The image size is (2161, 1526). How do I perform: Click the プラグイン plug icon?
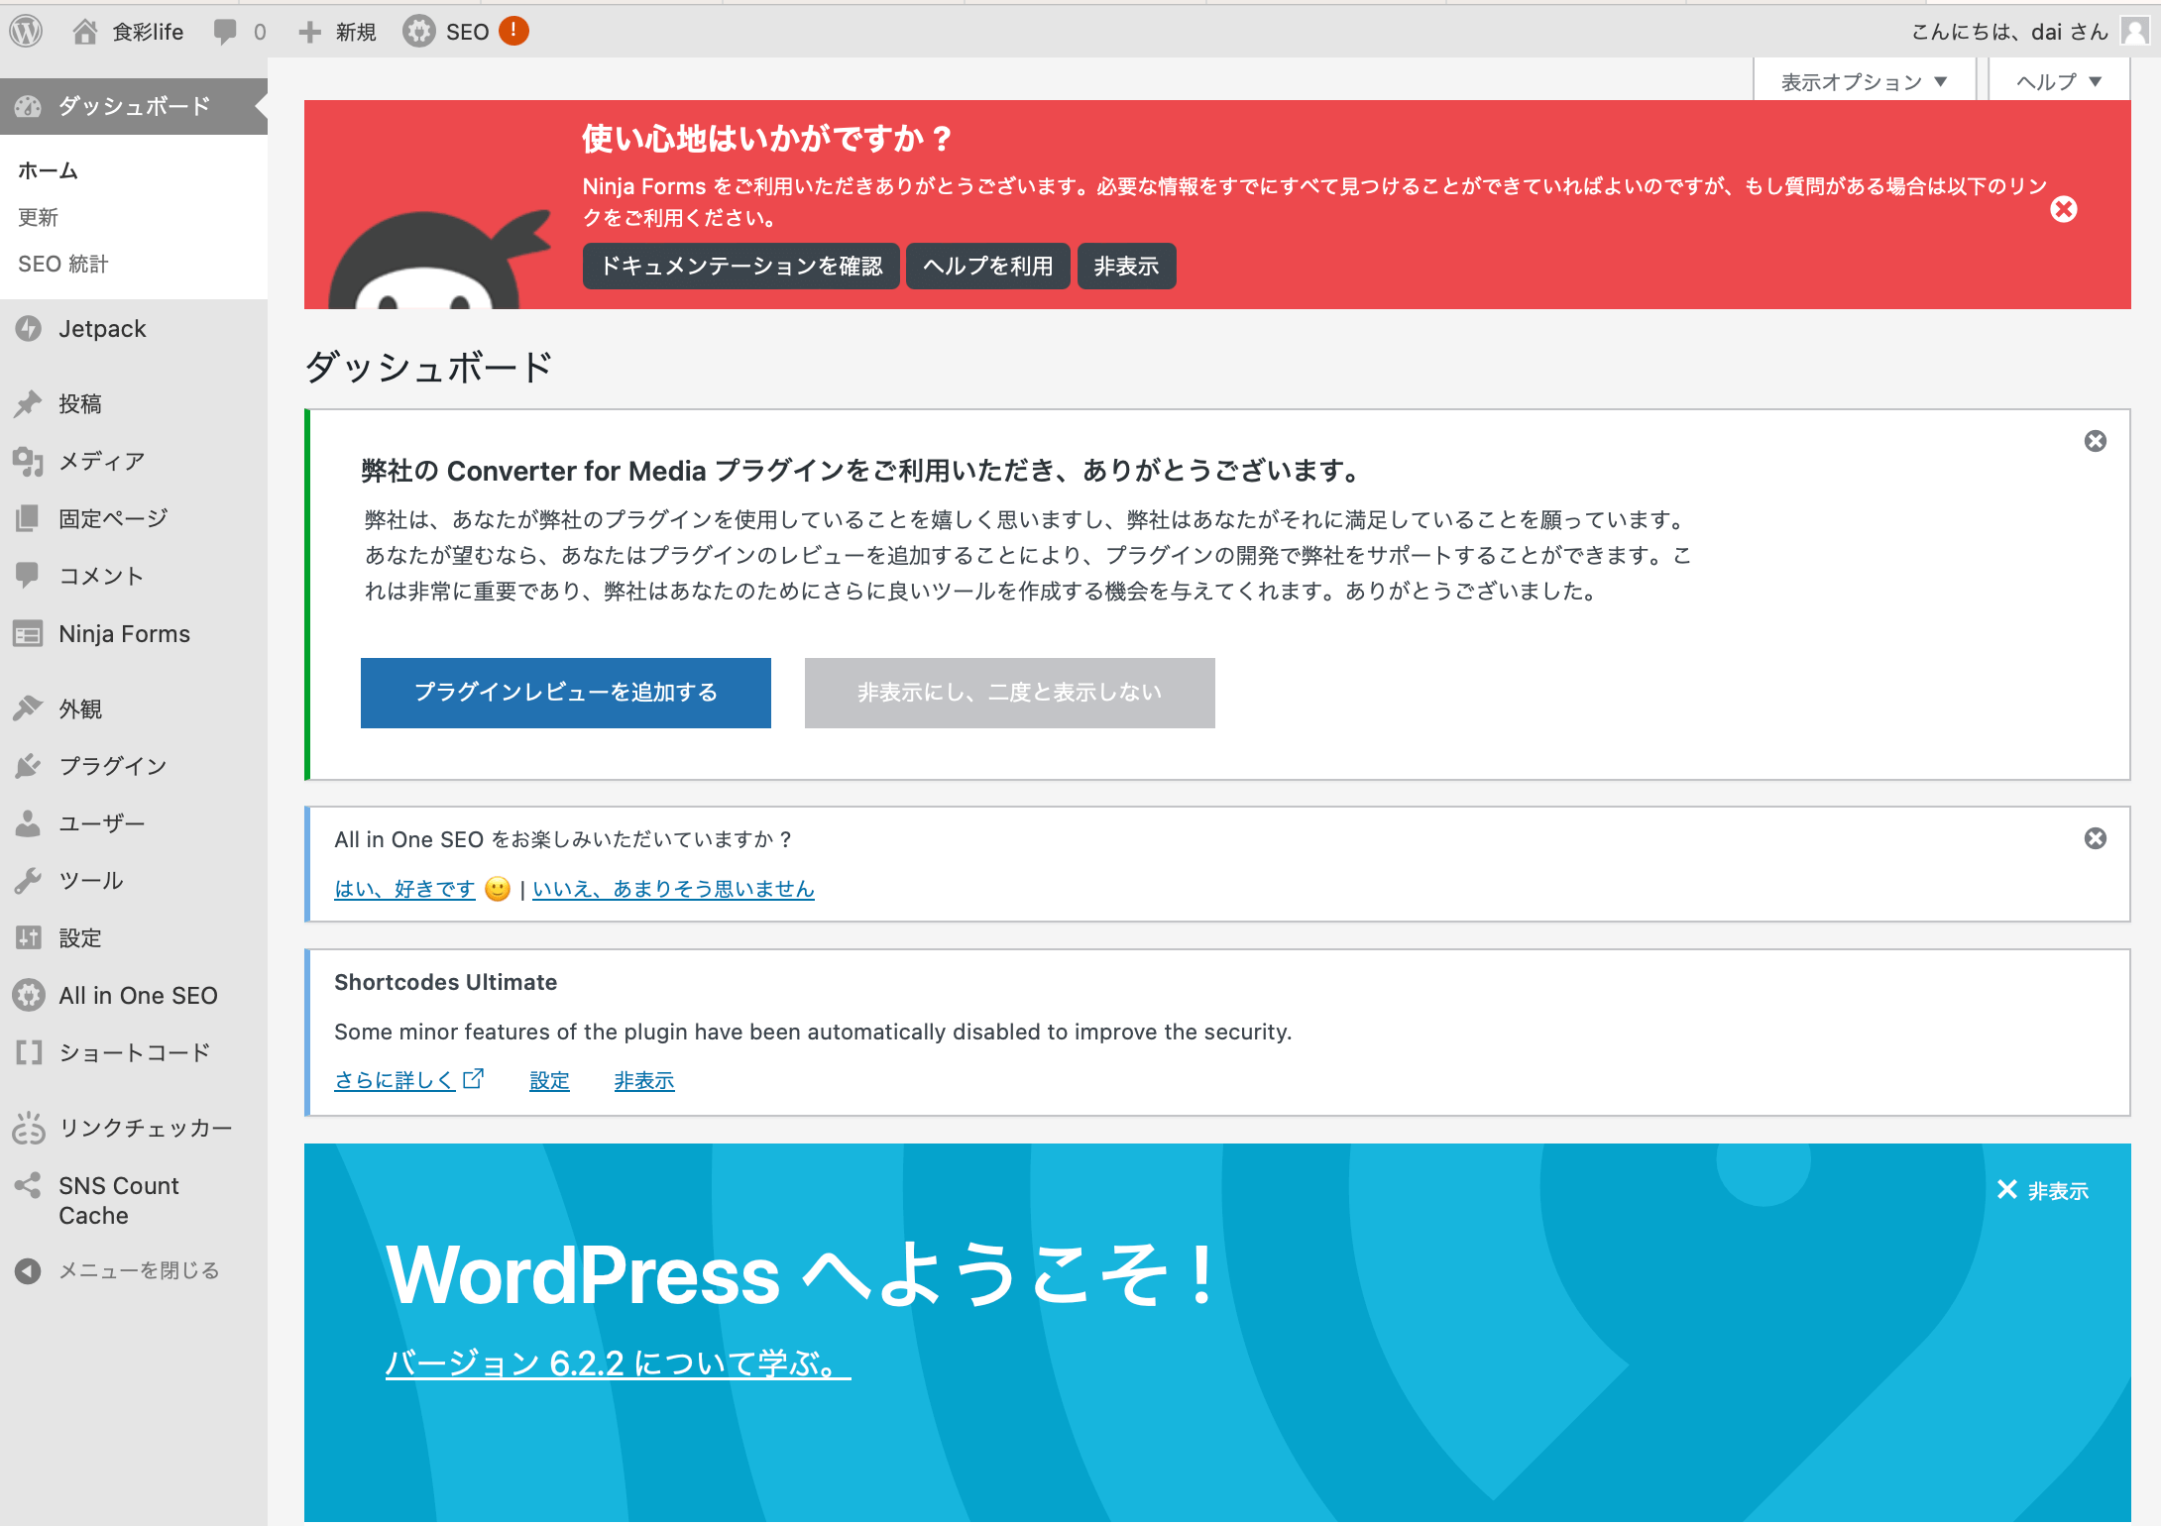(x=29, y=766)
